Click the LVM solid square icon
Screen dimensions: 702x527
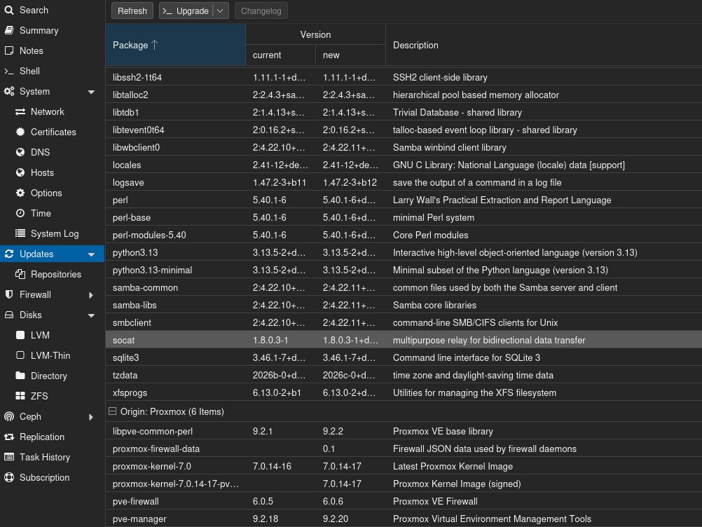click(x=20, y=336)
